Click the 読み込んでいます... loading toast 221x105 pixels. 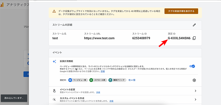click(x=14, y=98)
